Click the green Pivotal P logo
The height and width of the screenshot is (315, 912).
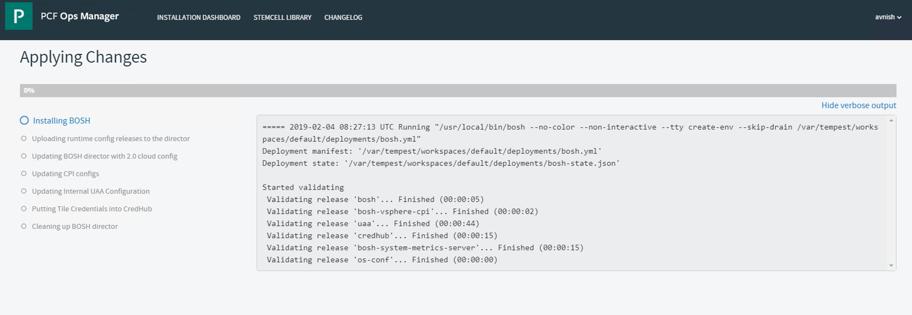coord(18,16)
